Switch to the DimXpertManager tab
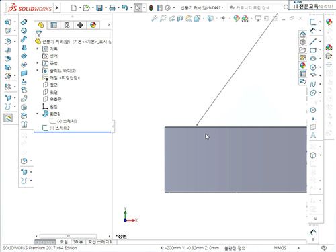The height and width of the screenshot is (252, 336). click(x=80, y=25)
